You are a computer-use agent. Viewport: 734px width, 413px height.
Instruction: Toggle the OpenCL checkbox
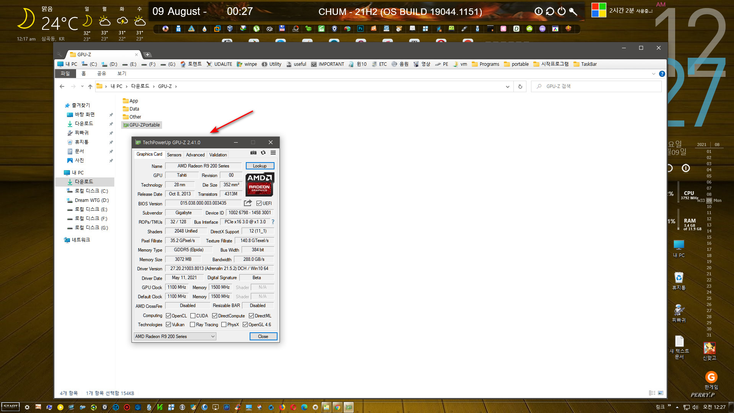click(x=168, y=316)
